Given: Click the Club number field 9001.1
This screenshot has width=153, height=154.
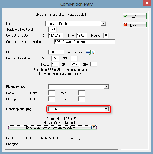Looking at the screenshot, I should pyautogui.click(x=56, y=52).
